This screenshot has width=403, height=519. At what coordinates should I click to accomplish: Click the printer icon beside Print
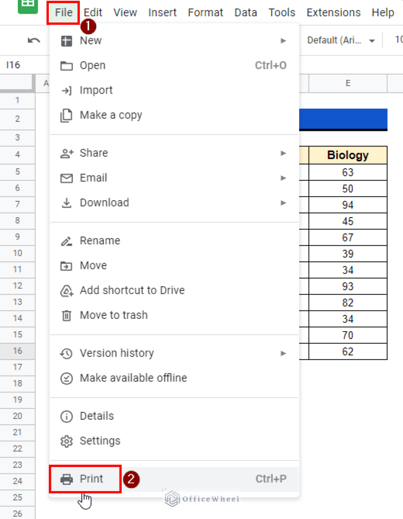(x=67, y=479)
